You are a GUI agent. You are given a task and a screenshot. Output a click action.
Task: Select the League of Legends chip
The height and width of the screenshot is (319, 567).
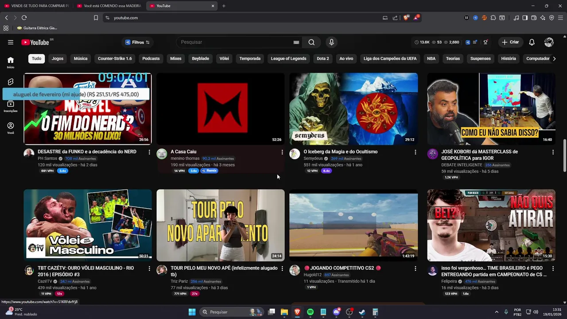[288, 58]
